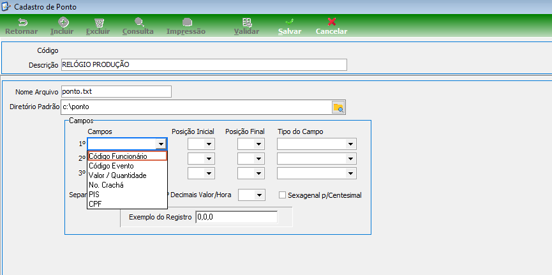Choose Valor / Quantidade option

[127, 175]
